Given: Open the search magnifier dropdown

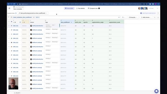Looking at the screenshot, I should click(124, 17).
